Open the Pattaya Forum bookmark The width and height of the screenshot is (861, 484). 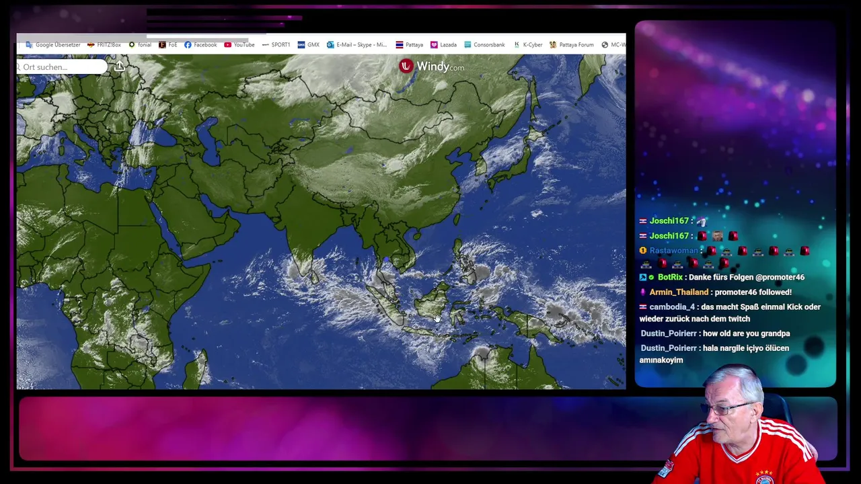coord(572,45)
